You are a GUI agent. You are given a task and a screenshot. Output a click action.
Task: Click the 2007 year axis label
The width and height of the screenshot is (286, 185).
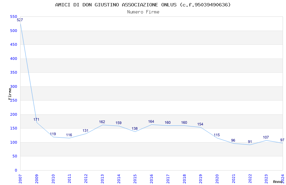[20, 179]
